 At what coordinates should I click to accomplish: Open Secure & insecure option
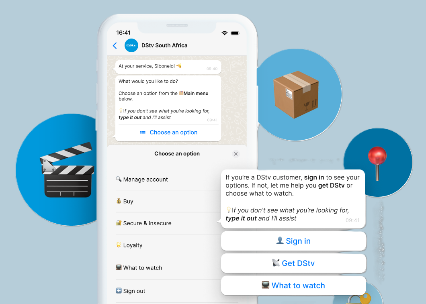147,223
